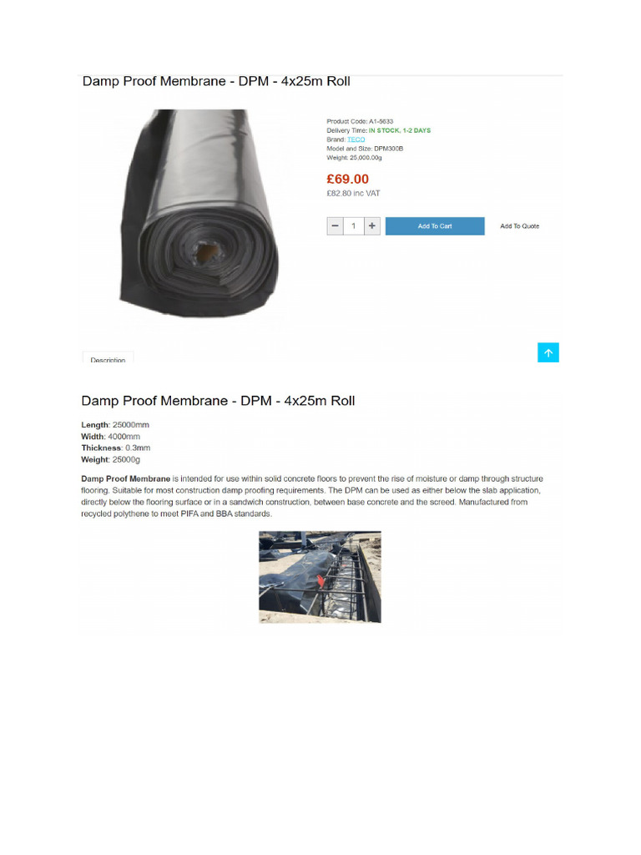This screenshot has width=641, height=855.
Task: Click the Length 25000mm specification line
Action: [x=115, y=425]
